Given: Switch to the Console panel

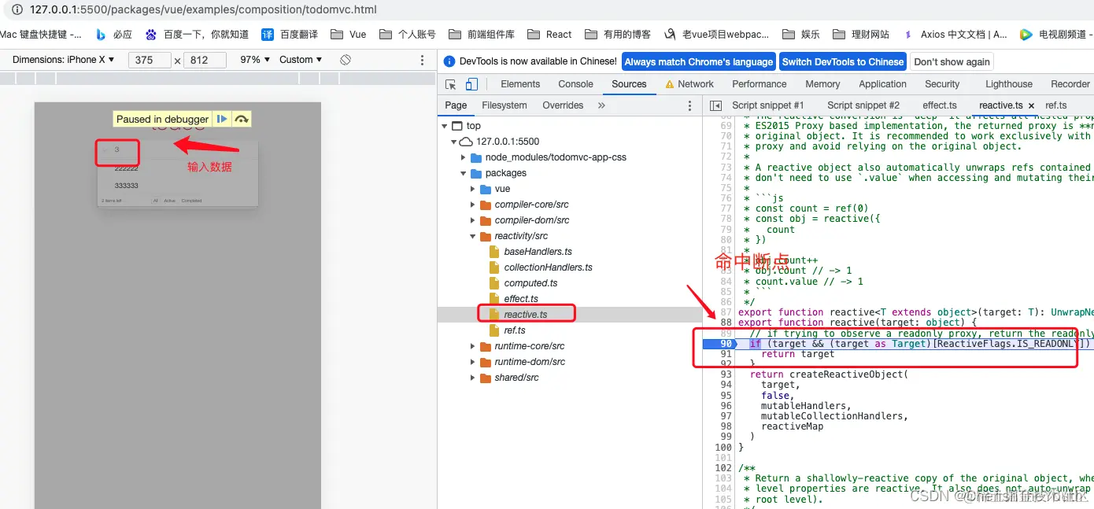Looking at the screenshot, I should click(575, 84).
